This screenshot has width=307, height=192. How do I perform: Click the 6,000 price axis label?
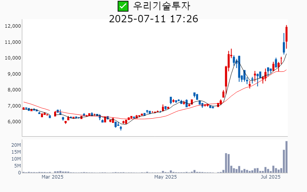(x=14, y=122)
